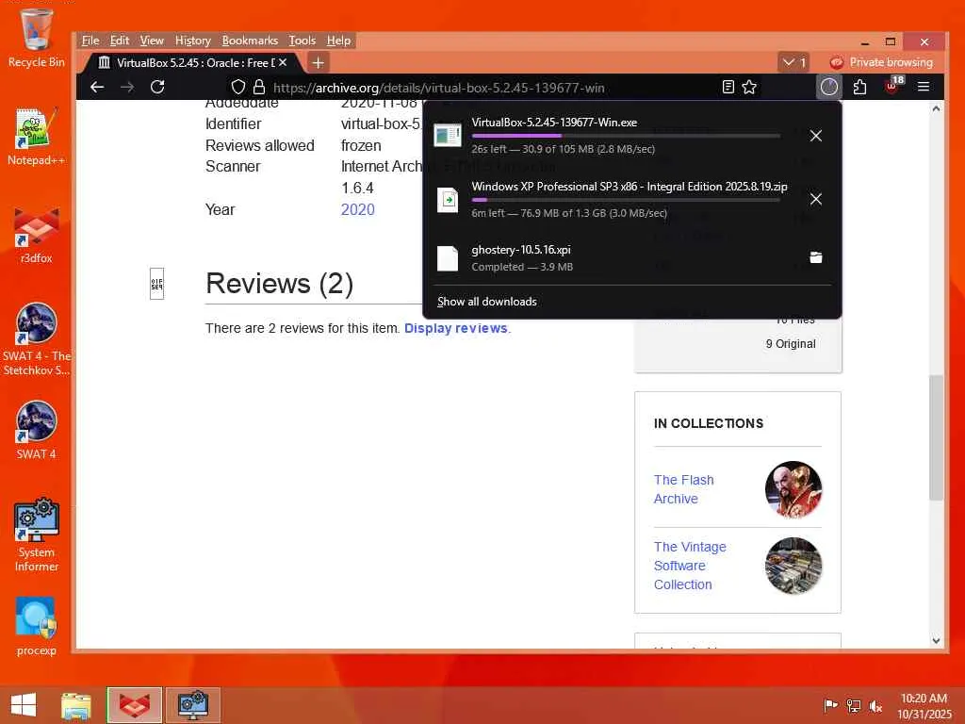Click the ghostery xpi file icon

click(448, 258)
